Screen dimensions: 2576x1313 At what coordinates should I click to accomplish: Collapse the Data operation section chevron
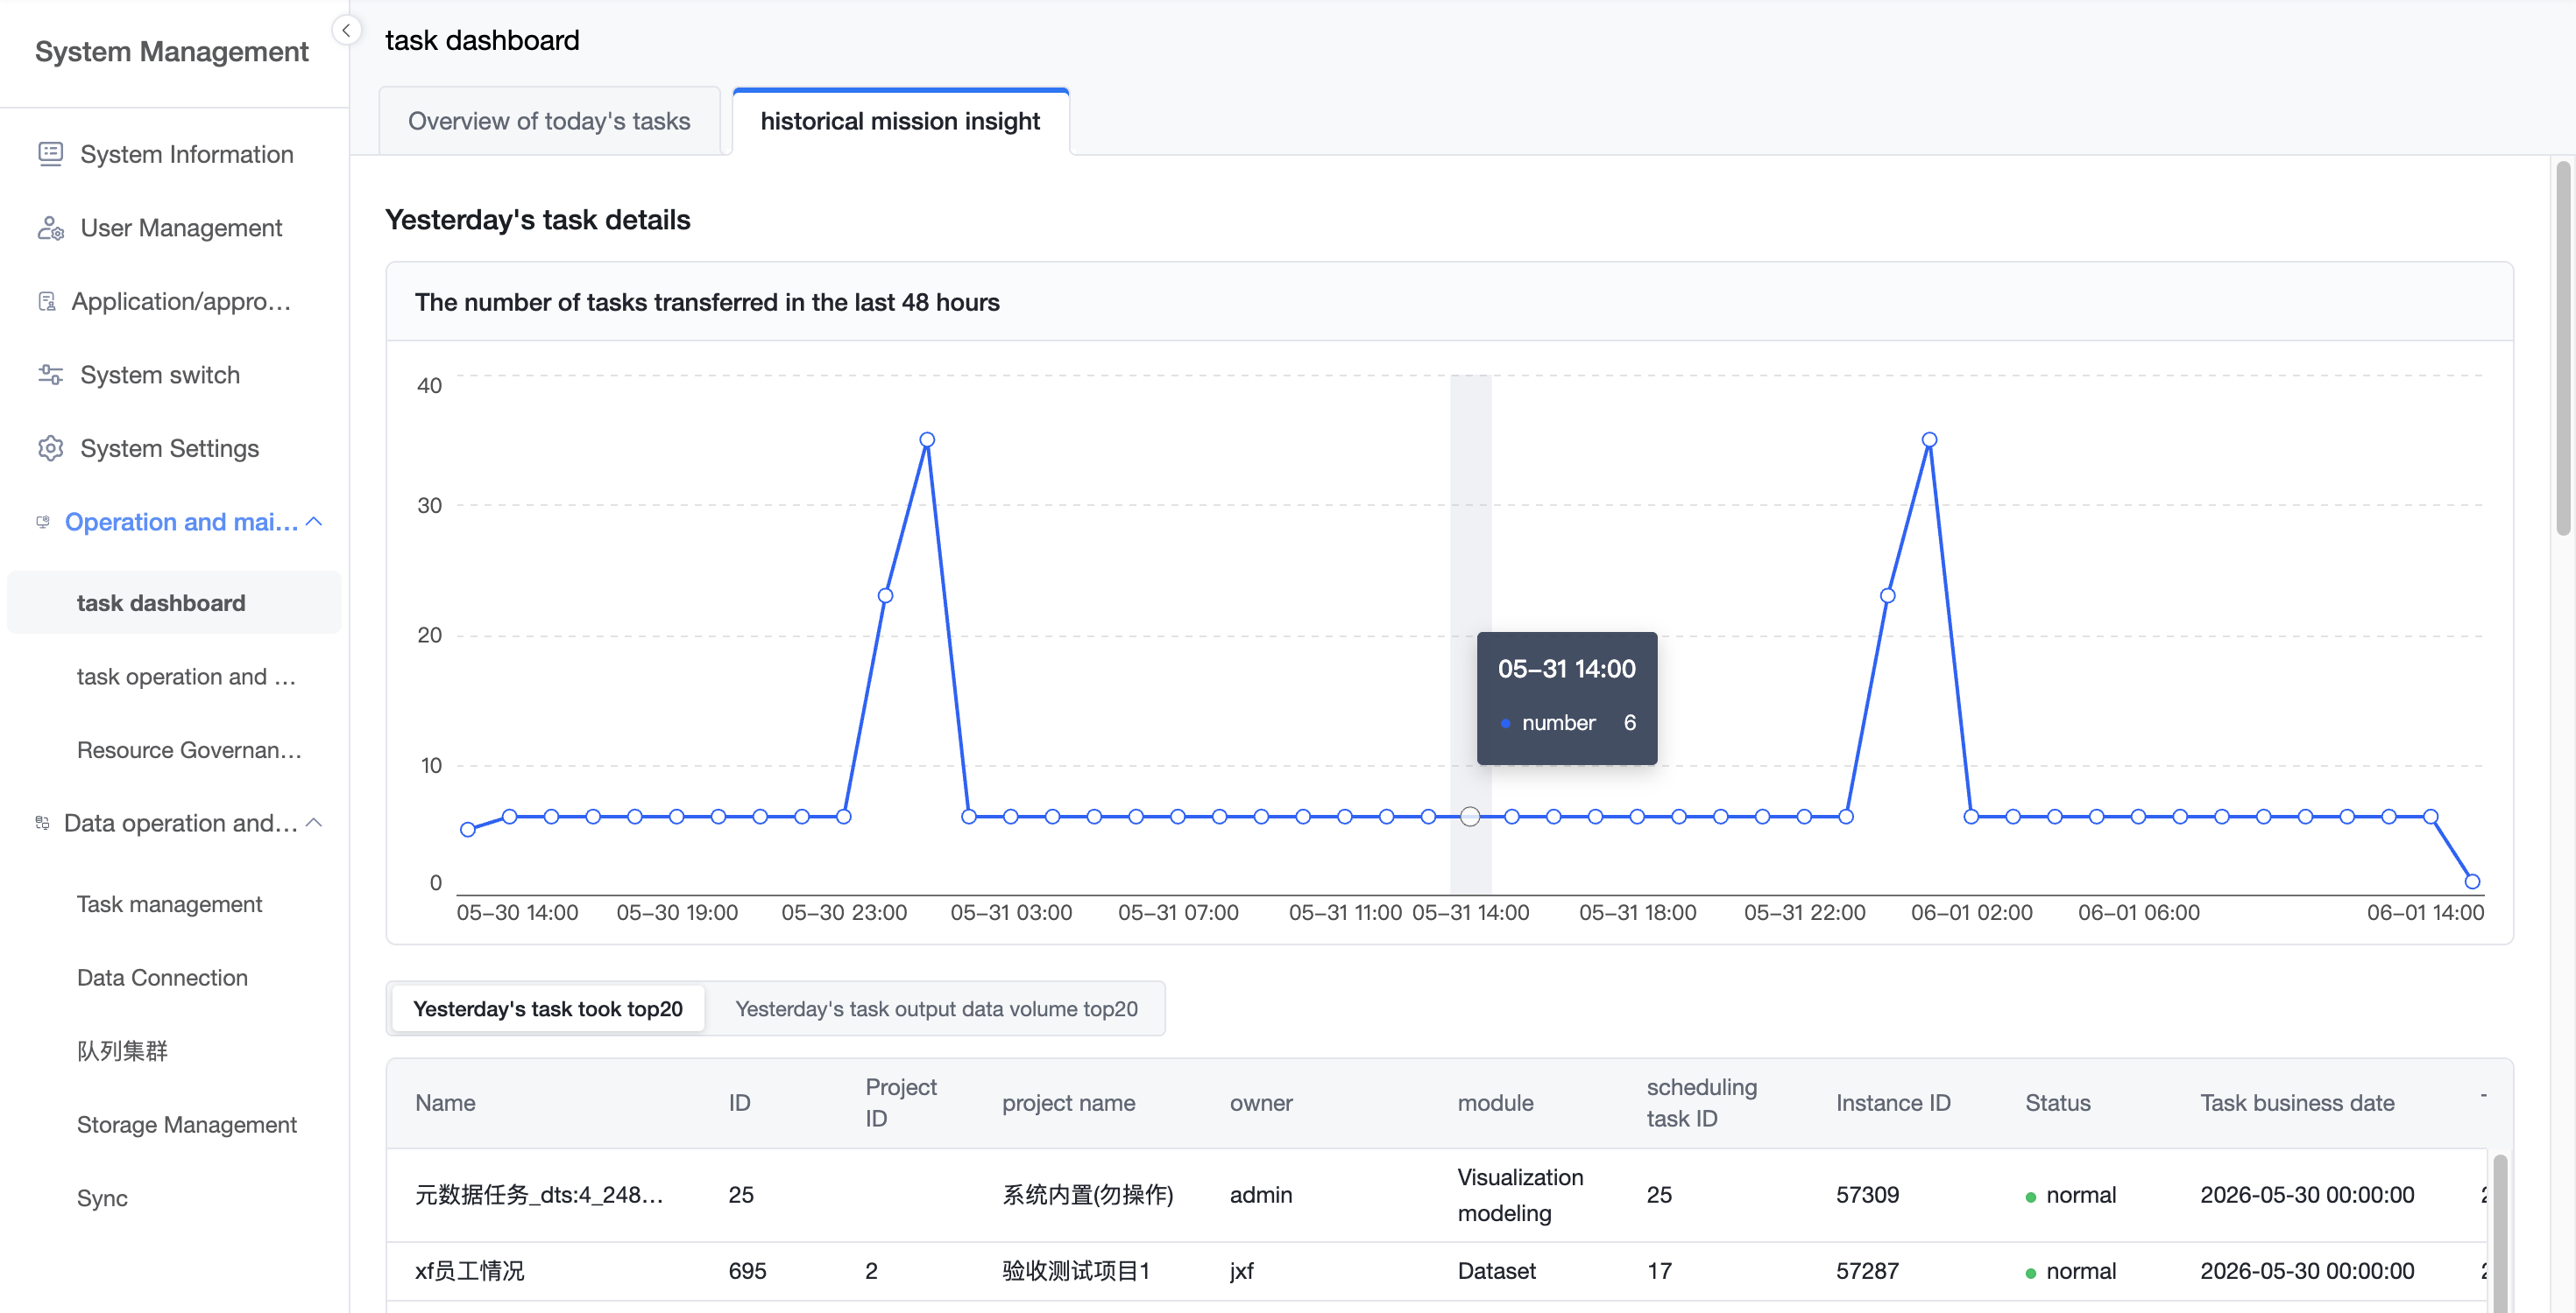[x=314, y=822]
